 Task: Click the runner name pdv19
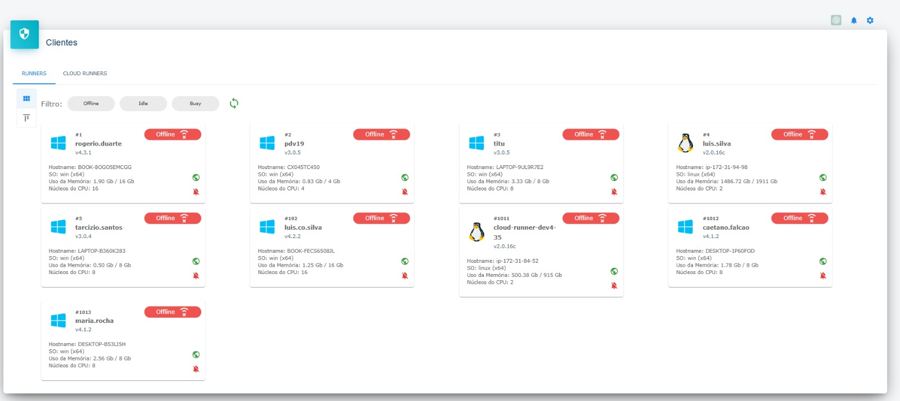pyautogui.click(x=294, y=144)
